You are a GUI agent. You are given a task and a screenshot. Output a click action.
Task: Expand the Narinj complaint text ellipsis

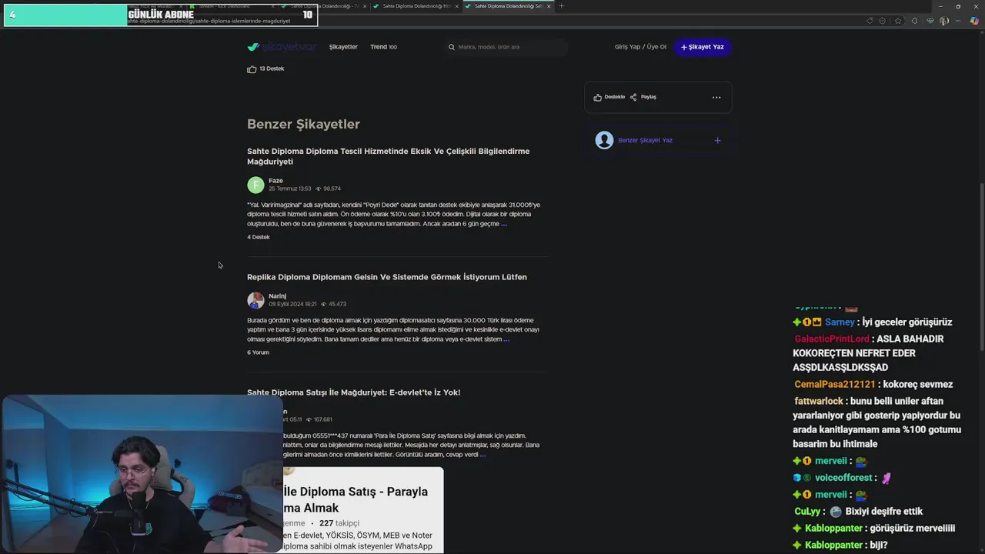click(x=506, y=339)
